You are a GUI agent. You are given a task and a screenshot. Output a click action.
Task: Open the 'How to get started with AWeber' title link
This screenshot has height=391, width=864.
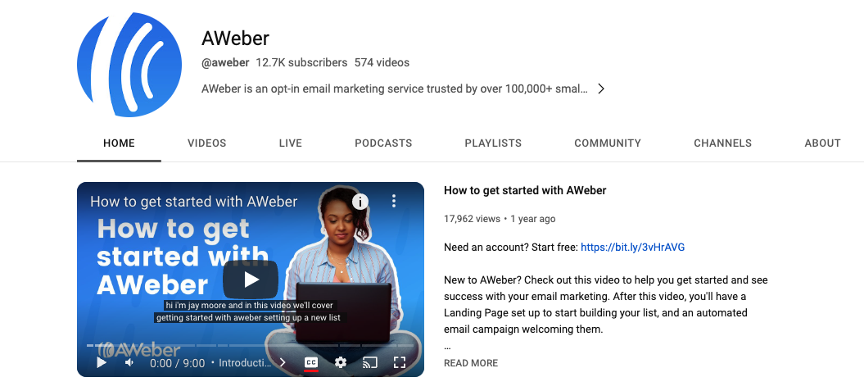point(525,190)
